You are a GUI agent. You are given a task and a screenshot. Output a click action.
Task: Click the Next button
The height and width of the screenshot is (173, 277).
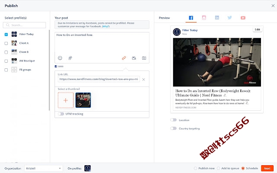[x=267, y=168]
